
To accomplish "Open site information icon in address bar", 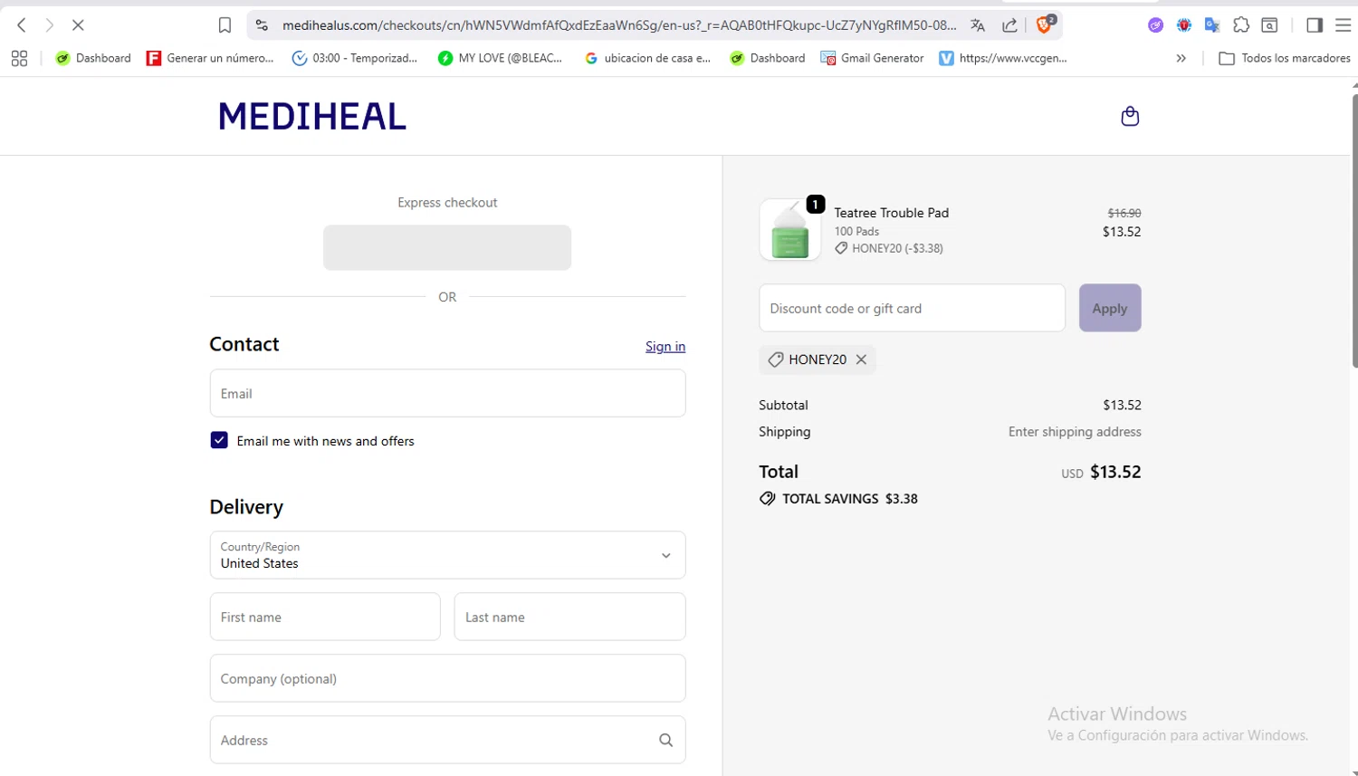I will click(262, 25).
